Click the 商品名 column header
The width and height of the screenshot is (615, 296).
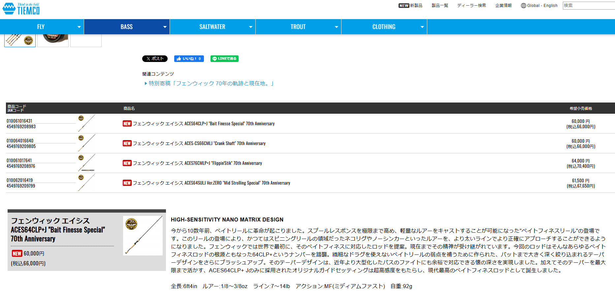[129, 108]
